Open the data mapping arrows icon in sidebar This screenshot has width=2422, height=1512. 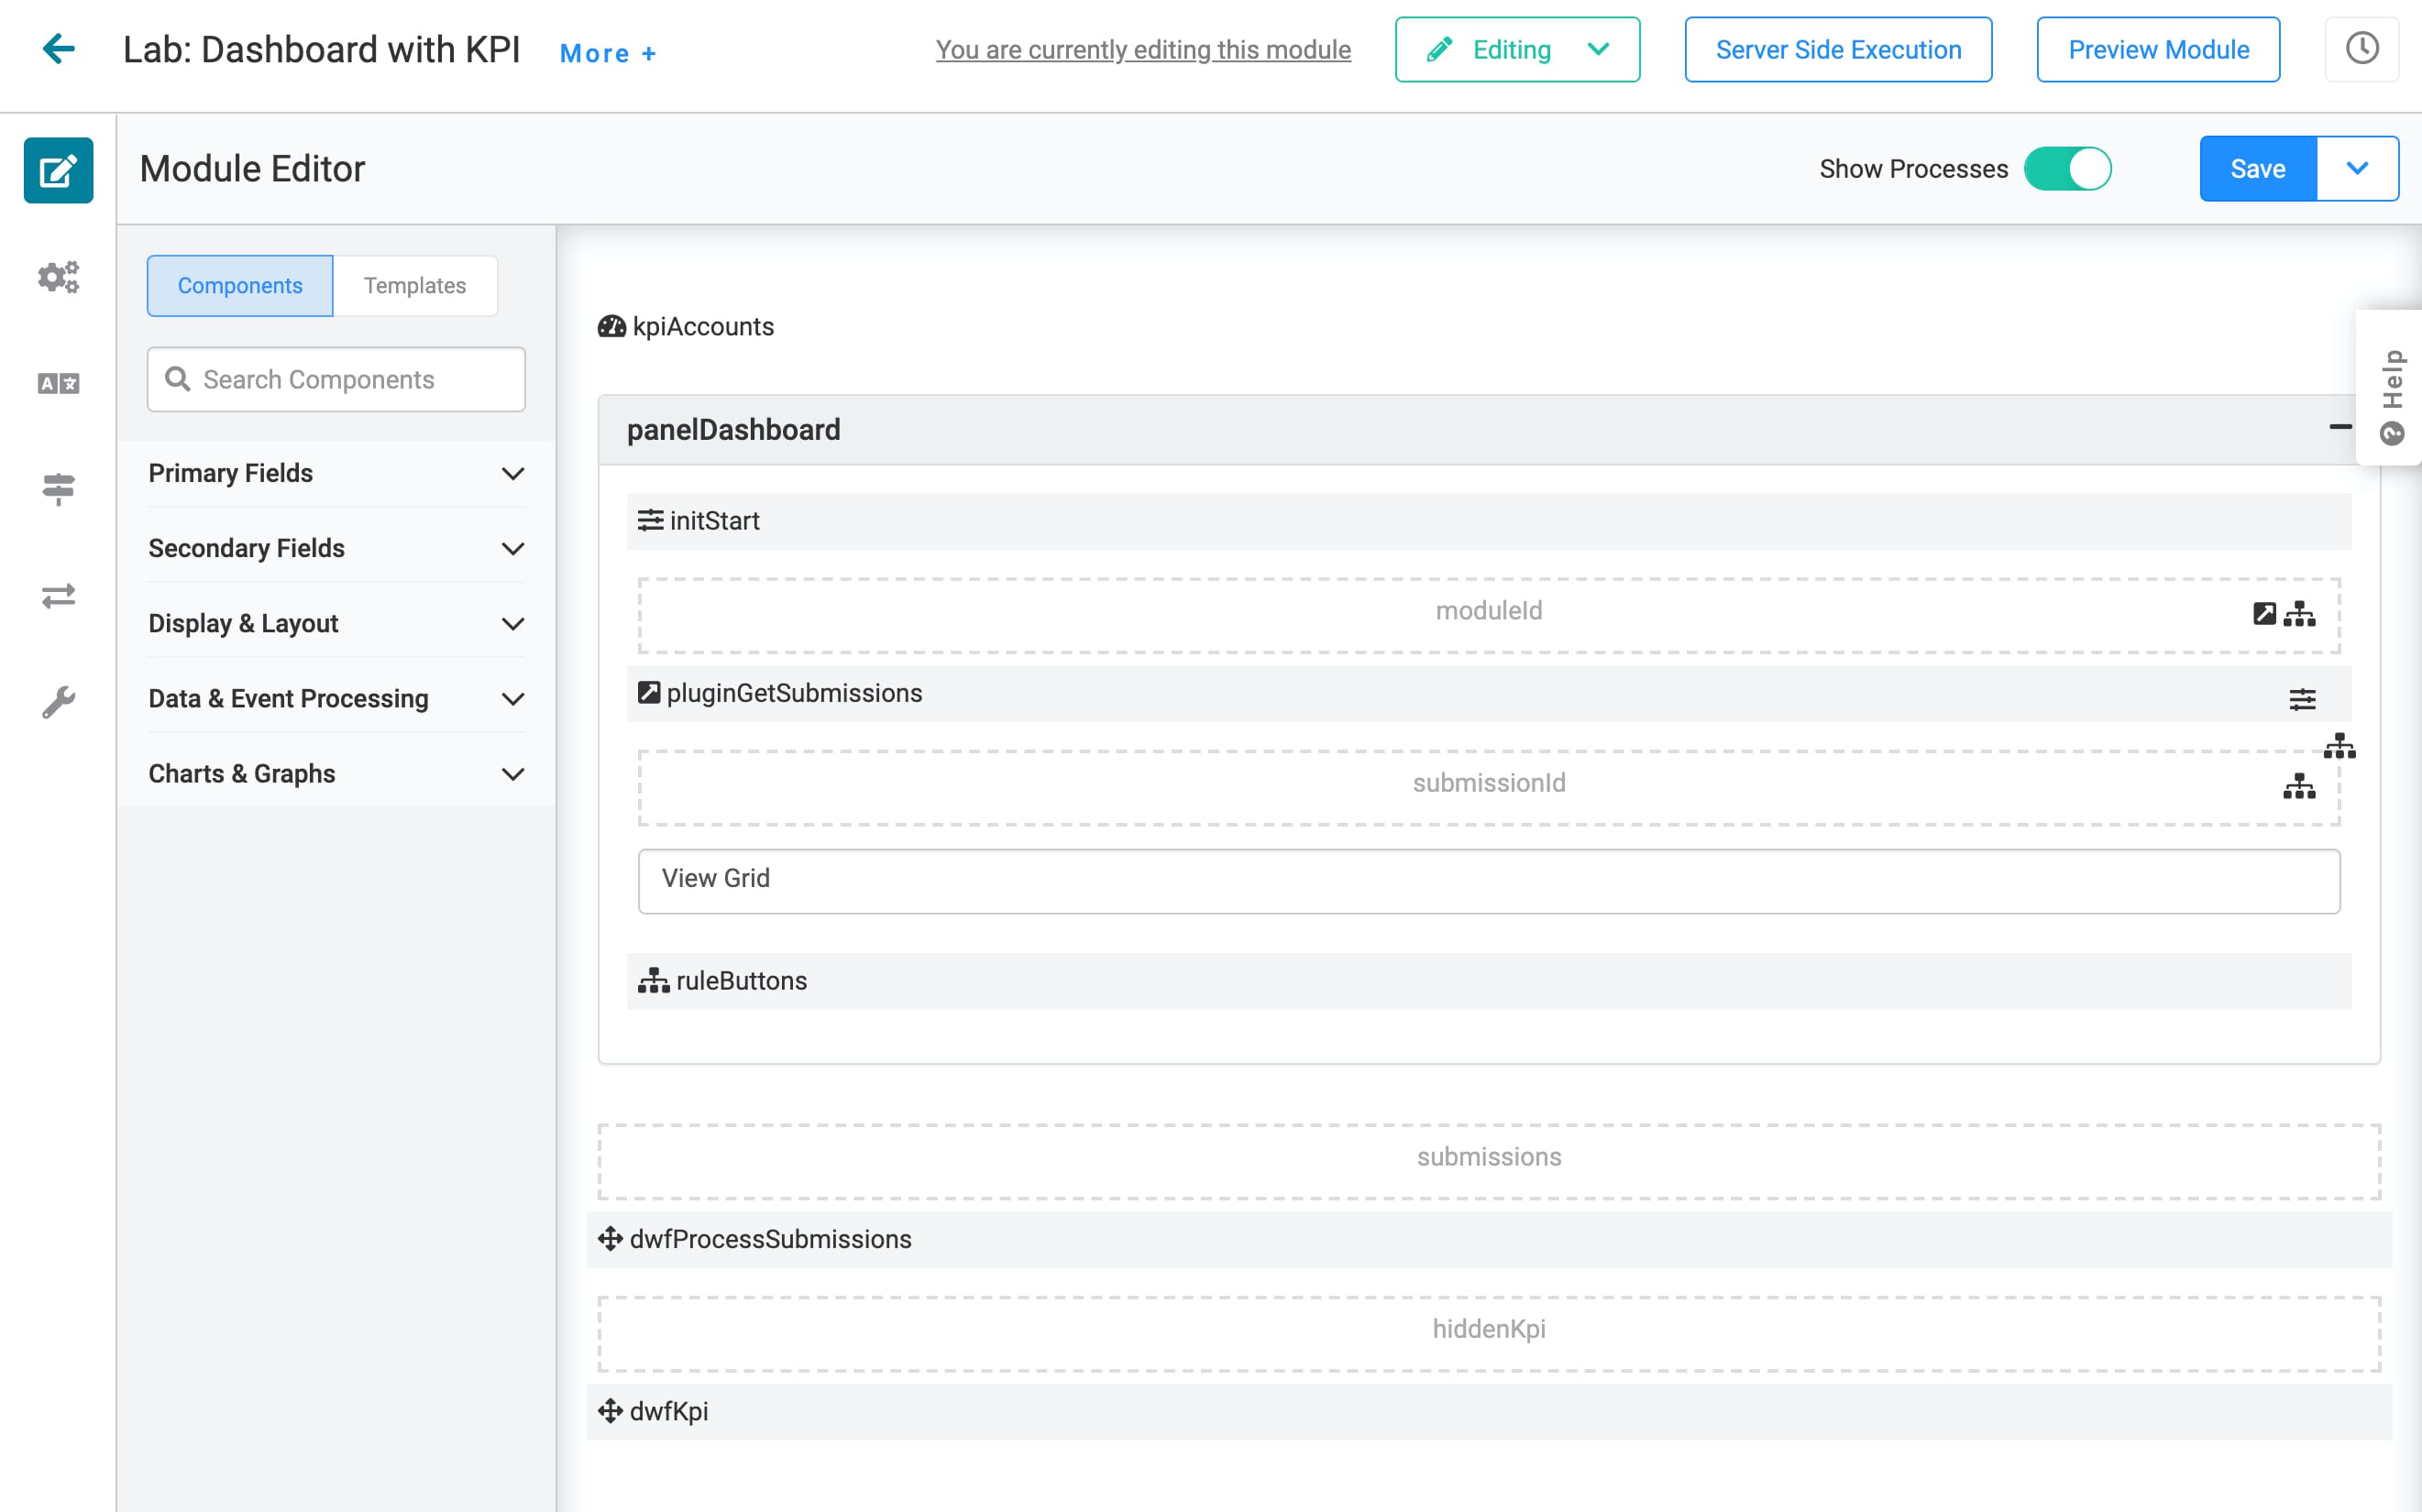coord(58,596)
